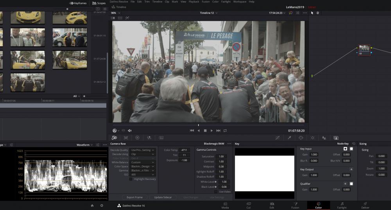Toggle loop playback
The width and height of the screenshot is (391, 210).
pyautogui.click(x=225, y=131)
